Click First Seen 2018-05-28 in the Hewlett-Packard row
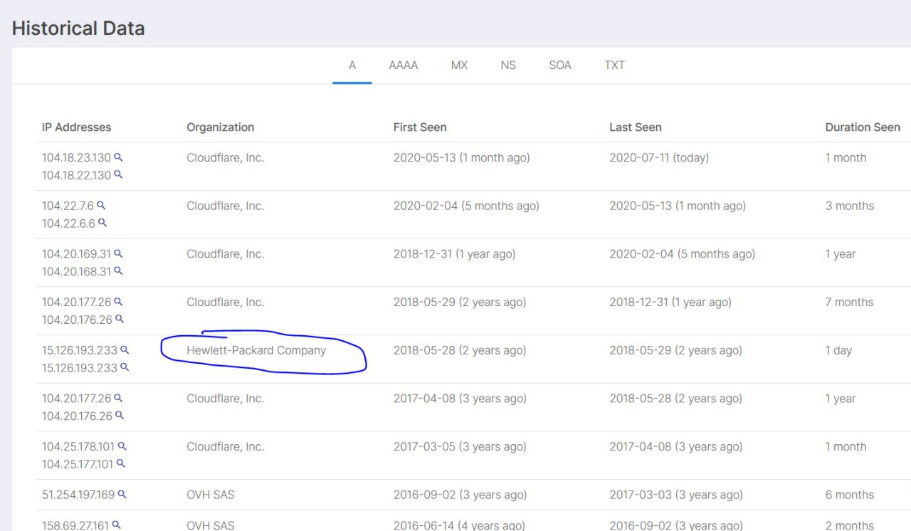The height and width of the screenshot is (531, 911). pos(460,350)
